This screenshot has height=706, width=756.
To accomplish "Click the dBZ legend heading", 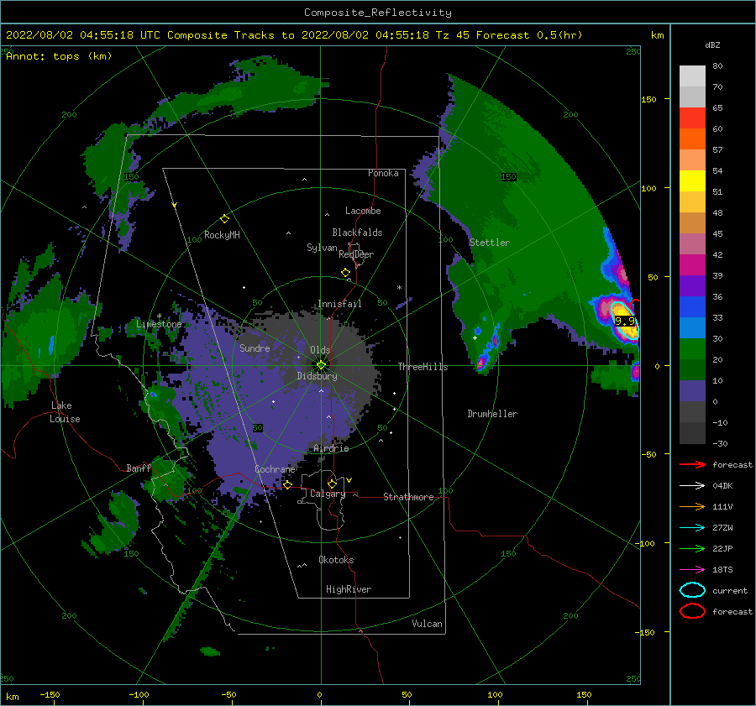I will tap(712, 44).
